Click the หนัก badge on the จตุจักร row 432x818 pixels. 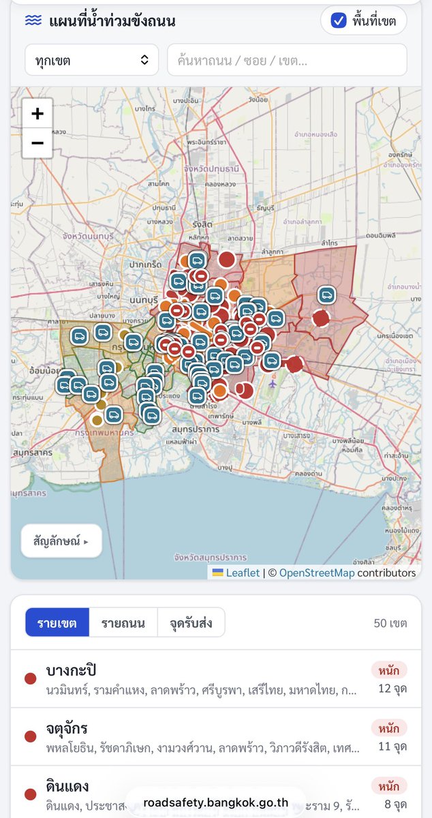[389, 727]
